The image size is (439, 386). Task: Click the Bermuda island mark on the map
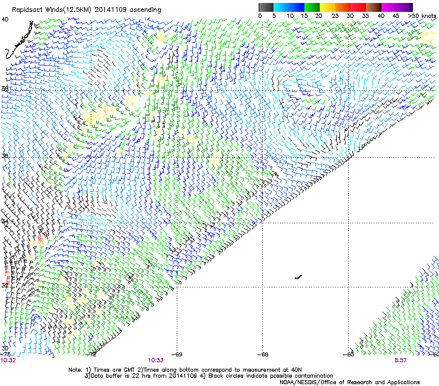click(x=298, y=277)
